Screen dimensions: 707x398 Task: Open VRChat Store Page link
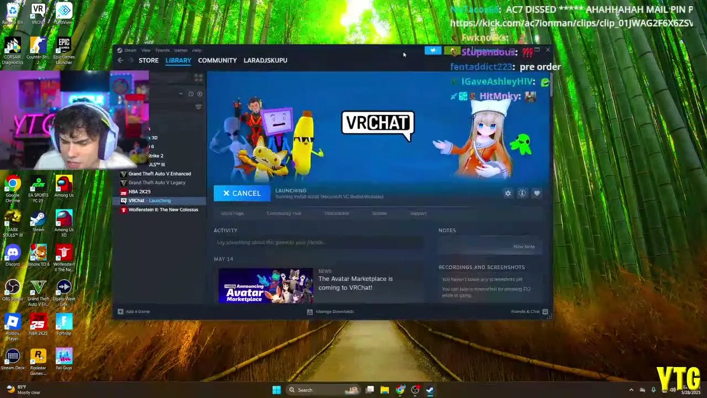coord(232,213)
